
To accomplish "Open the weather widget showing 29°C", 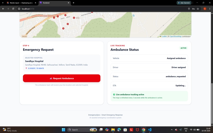I will [x=10, y=130].
